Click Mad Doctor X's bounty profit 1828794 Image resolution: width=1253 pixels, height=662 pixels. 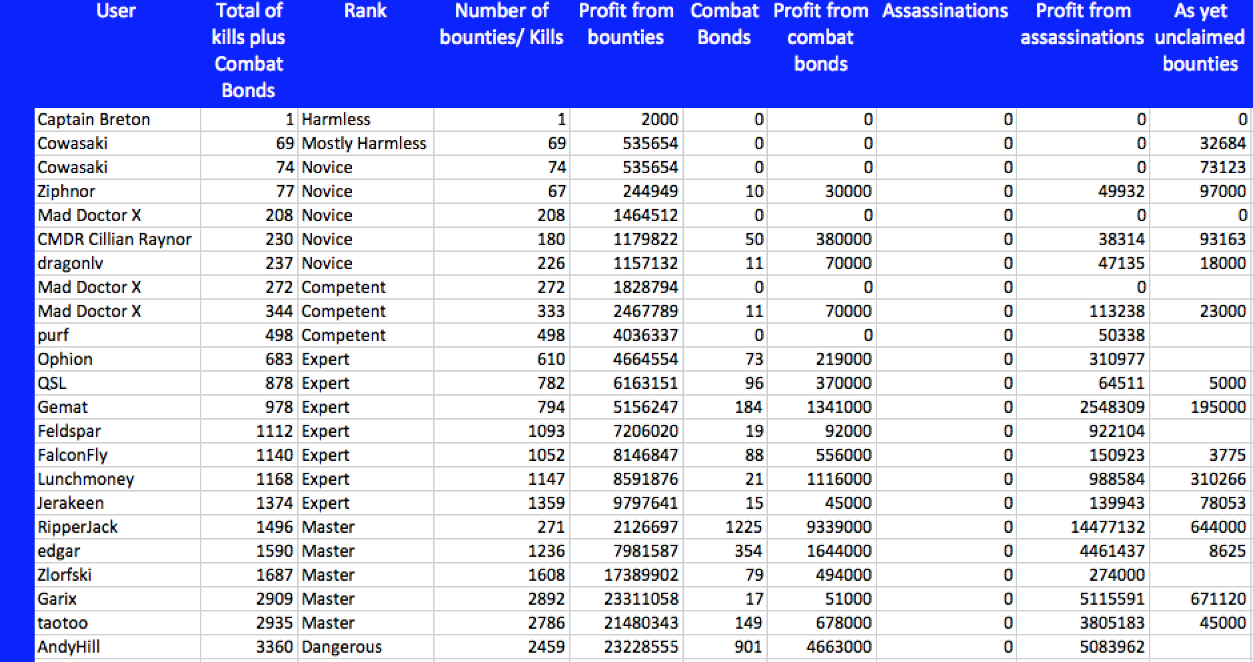626,287
